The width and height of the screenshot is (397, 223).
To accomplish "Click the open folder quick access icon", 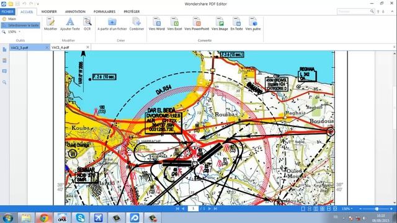I will pyautogui.click(x=11, y=4).
